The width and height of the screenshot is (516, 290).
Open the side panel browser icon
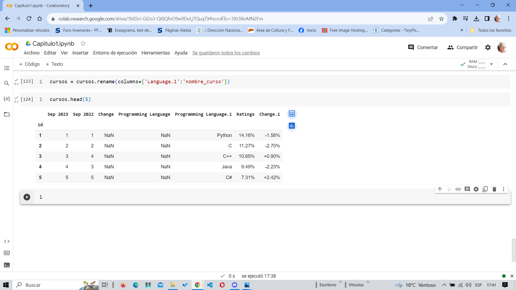[x=487, y=19]
